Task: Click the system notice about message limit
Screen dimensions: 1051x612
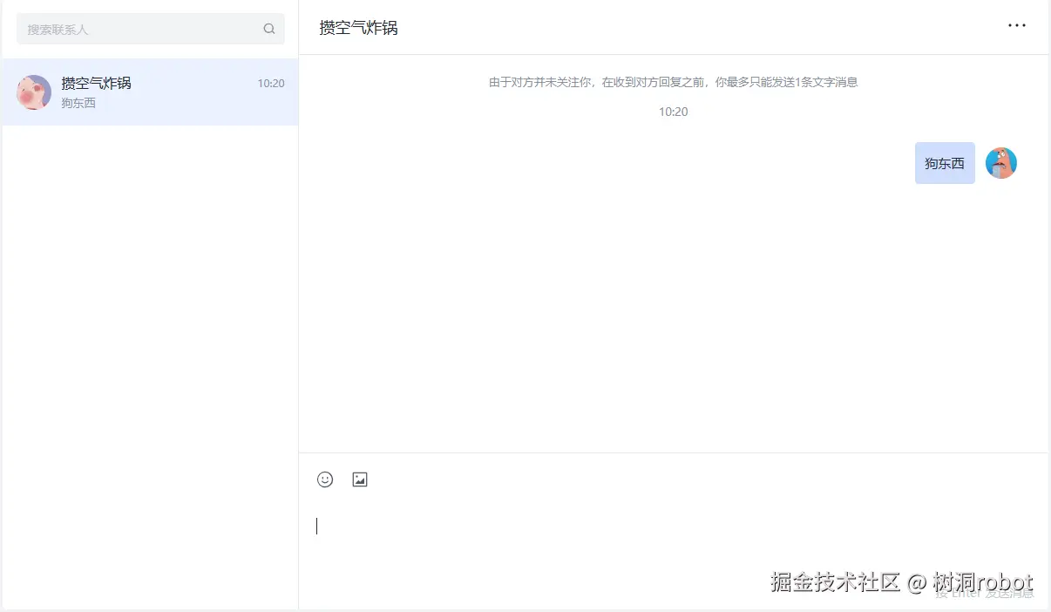Action: (674, 82)
